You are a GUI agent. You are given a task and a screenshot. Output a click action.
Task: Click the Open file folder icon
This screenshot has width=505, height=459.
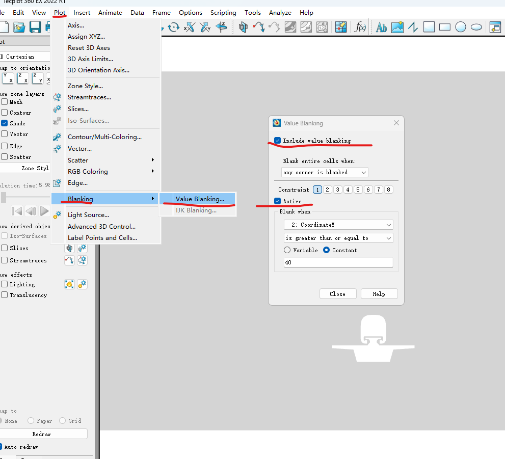[x=19, y=28]
